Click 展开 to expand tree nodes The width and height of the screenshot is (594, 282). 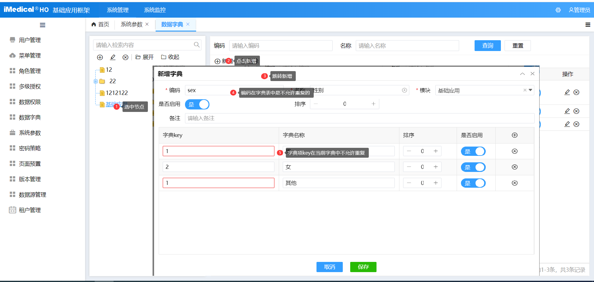[x=144, y=57]
